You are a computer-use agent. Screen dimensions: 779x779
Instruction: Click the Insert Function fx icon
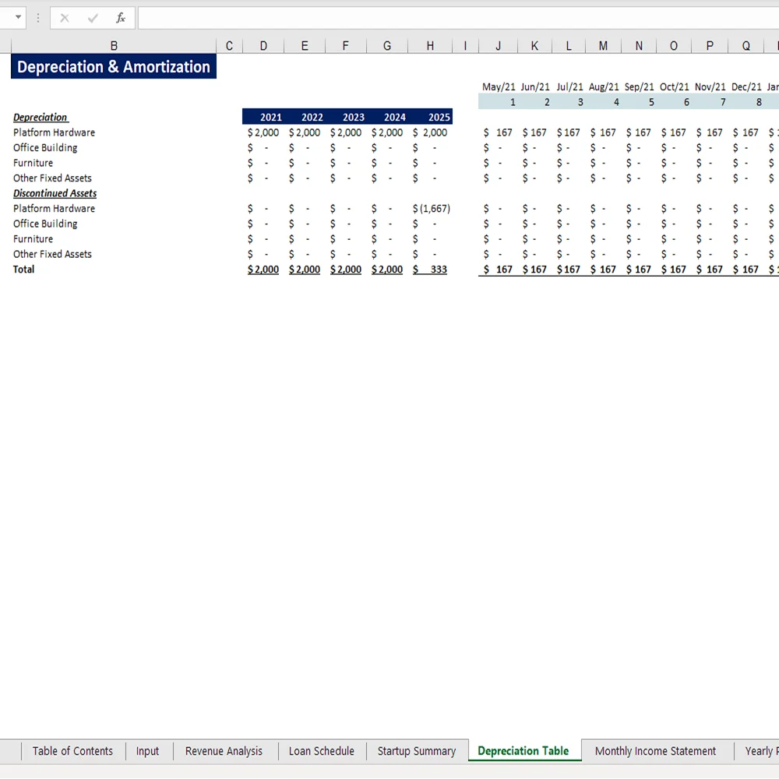pos(120,18)
